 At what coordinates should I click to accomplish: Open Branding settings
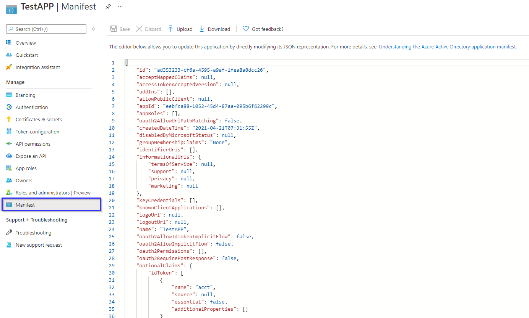click(x=26, y=95)
